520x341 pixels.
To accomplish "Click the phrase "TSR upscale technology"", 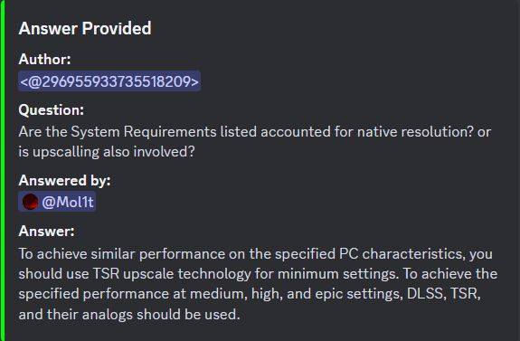I will (172, 274).
